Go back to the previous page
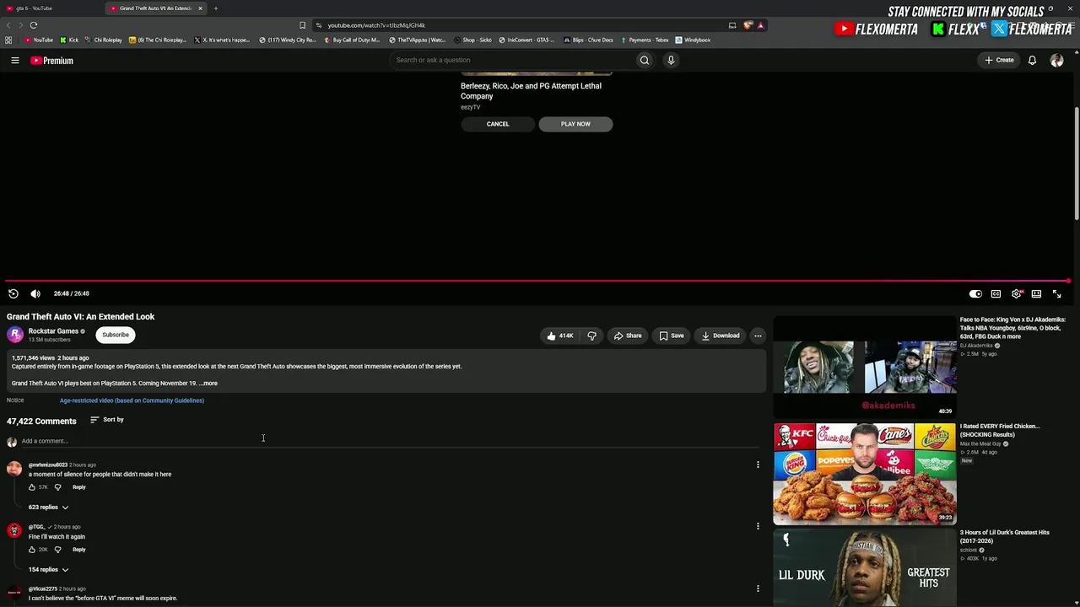1080x607 pixels. pyautogui.click(x=8, y=25)
